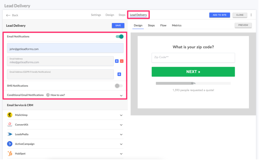Click the Mailchimp integration icon
262x163 pixels.
[10, 115]
